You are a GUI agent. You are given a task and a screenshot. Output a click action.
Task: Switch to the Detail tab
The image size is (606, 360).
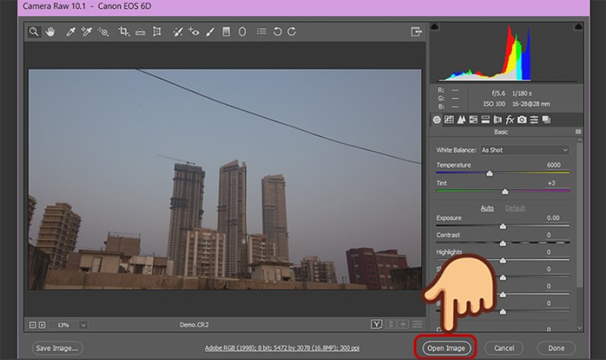pos(461,119)
